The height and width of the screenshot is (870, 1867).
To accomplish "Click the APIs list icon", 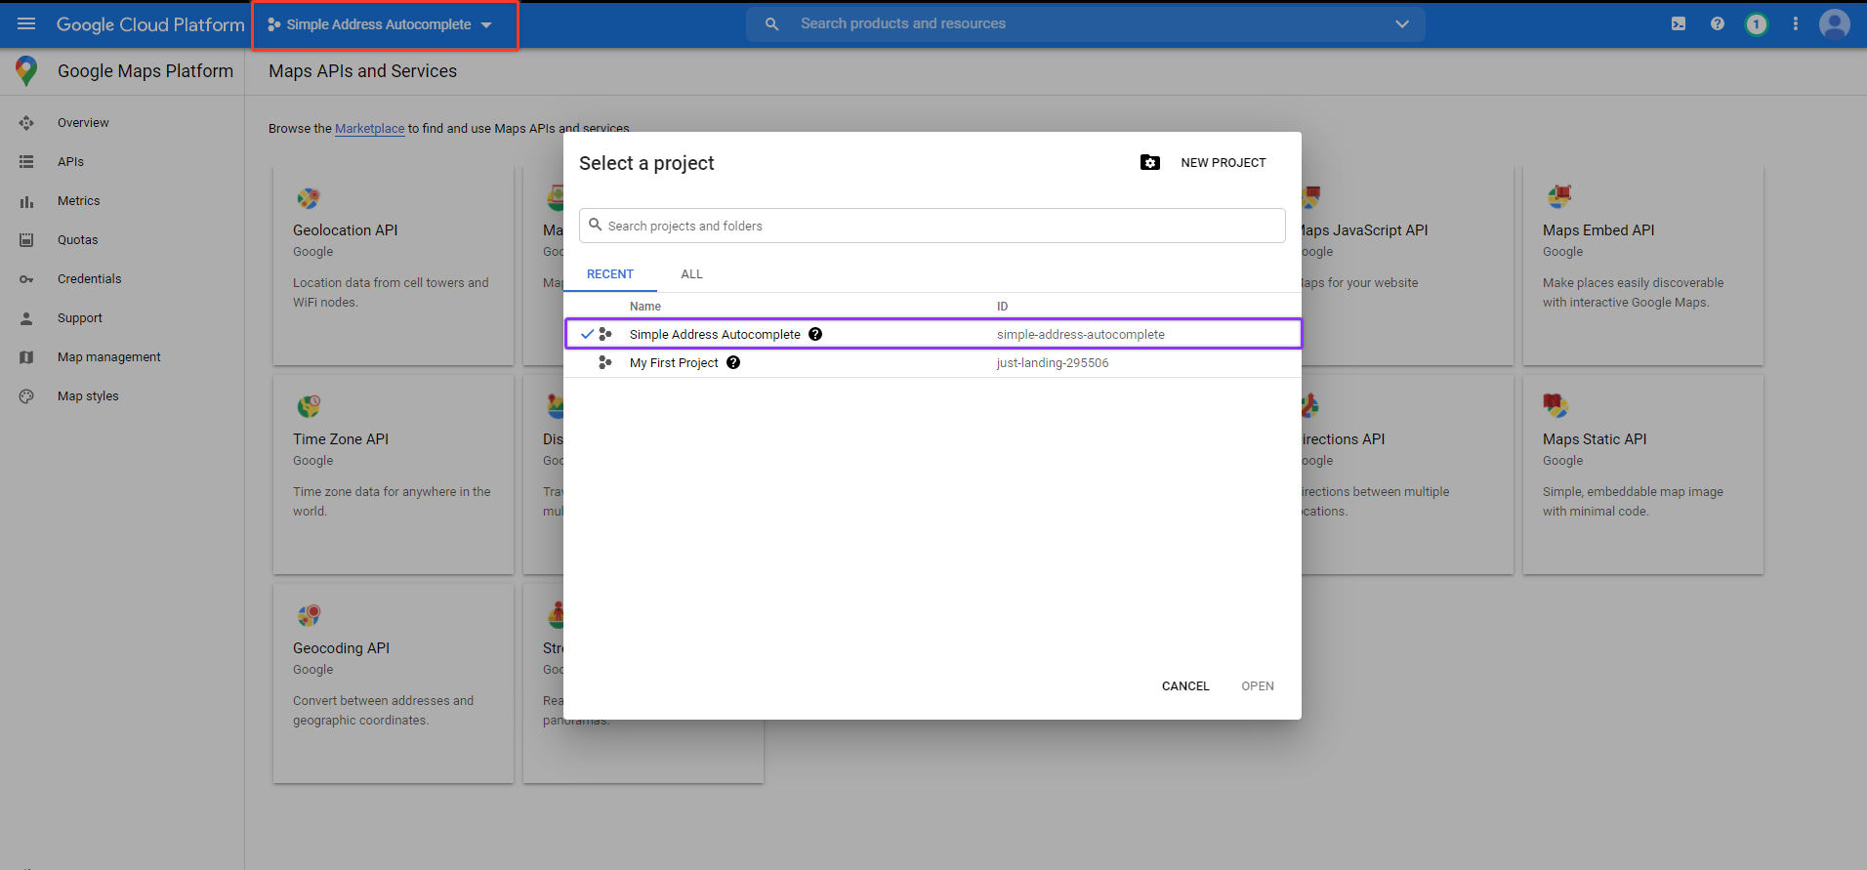I will (26, 162).
